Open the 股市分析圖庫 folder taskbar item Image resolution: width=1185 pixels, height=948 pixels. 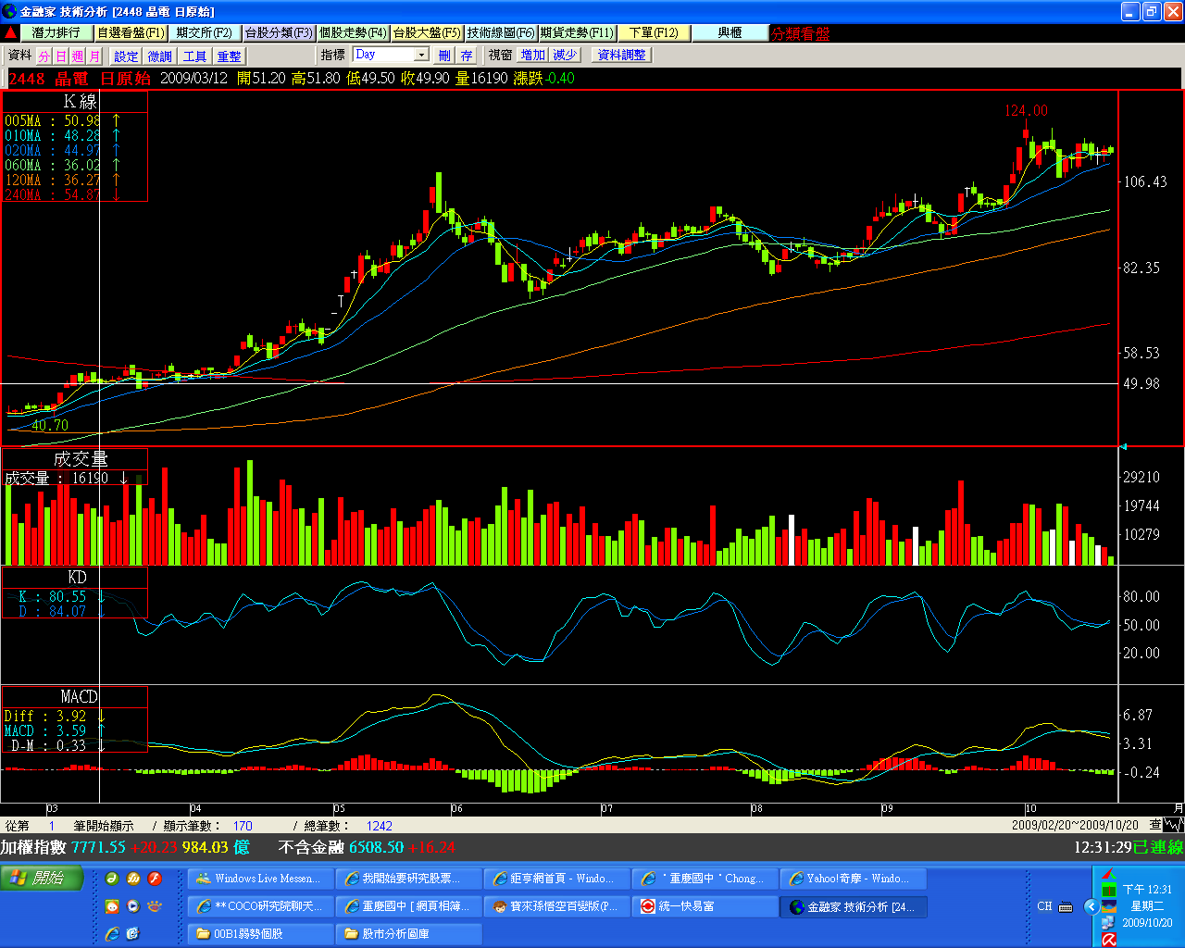(408, 934)
